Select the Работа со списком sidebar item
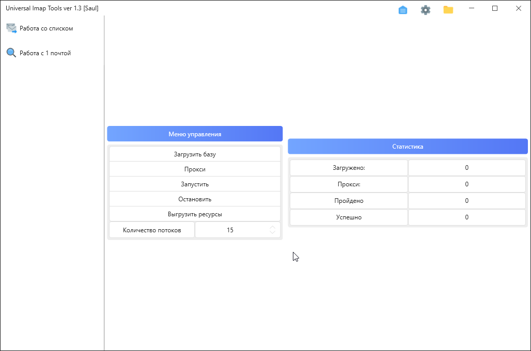This screenshot has height=351, width=531. point(46,28)
